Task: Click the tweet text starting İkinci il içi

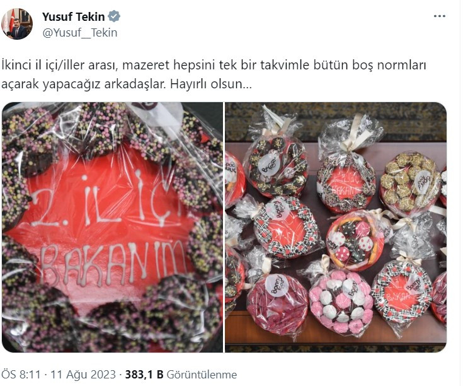Action: (214, 74)
